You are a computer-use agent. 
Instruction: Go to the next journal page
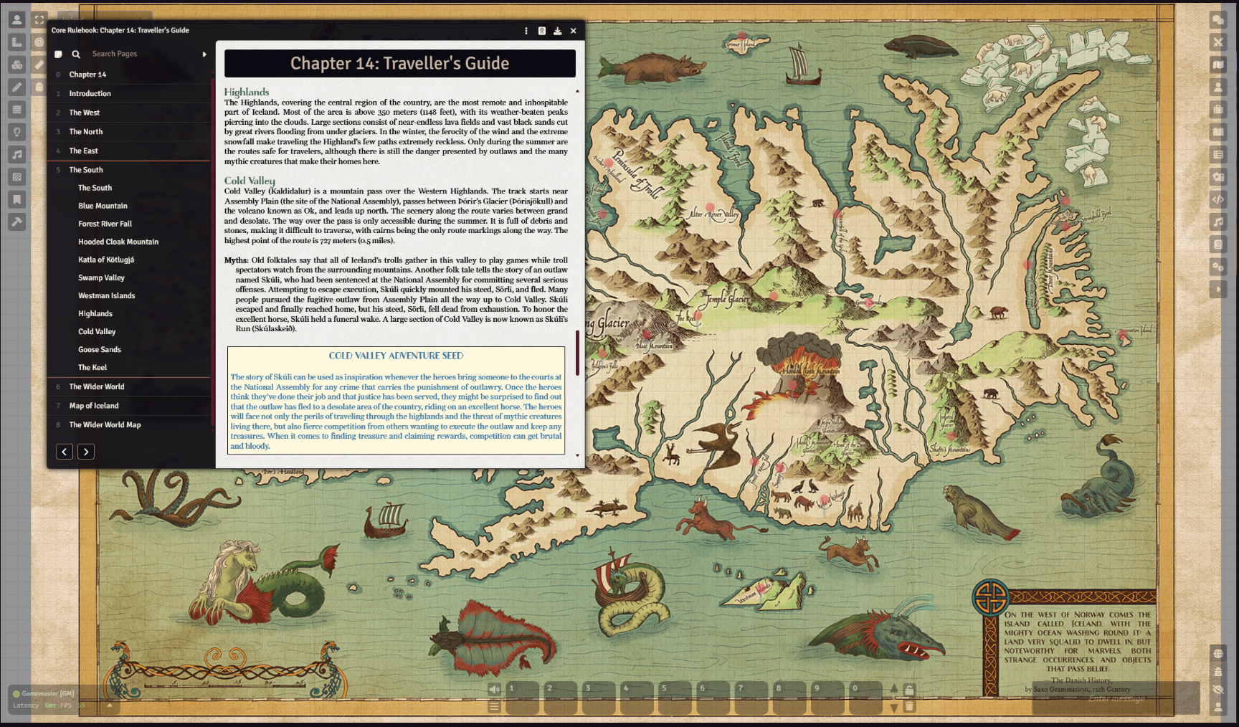(x=86, y=452)
